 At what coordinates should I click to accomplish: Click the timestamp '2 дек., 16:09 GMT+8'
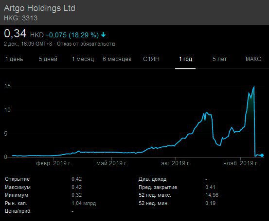(x=28, y=44)
